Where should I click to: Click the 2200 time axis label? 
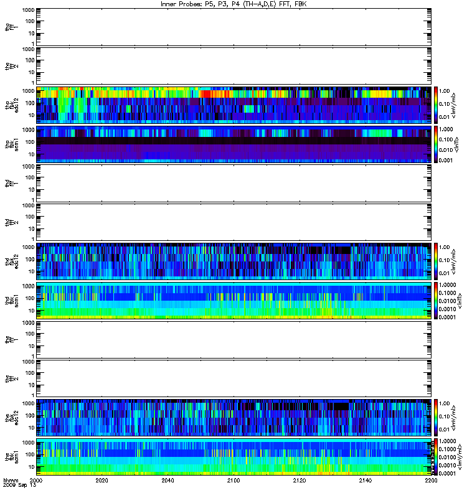pos(431,480)
